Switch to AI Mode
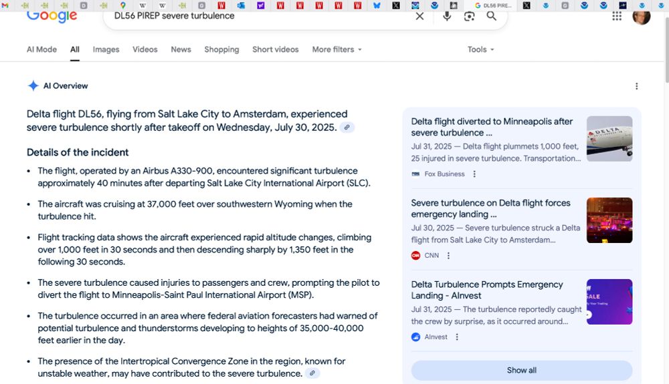Viewport: 669px width, 384px height. [x=41, y=49]
